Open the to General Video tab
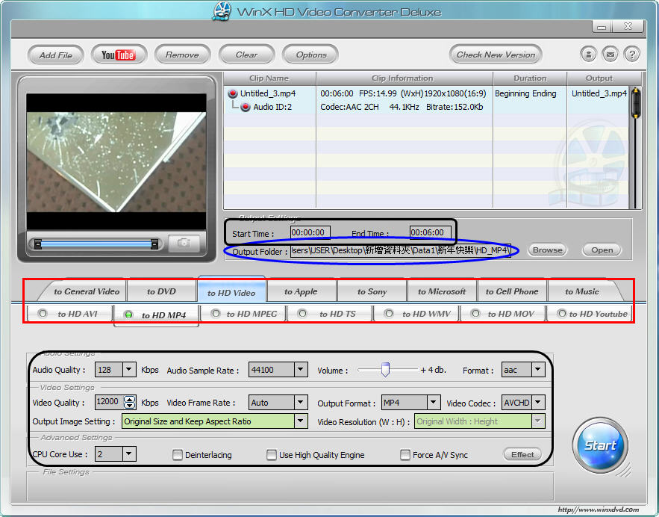This screenshot has width=659, height=517. (87, 291)
